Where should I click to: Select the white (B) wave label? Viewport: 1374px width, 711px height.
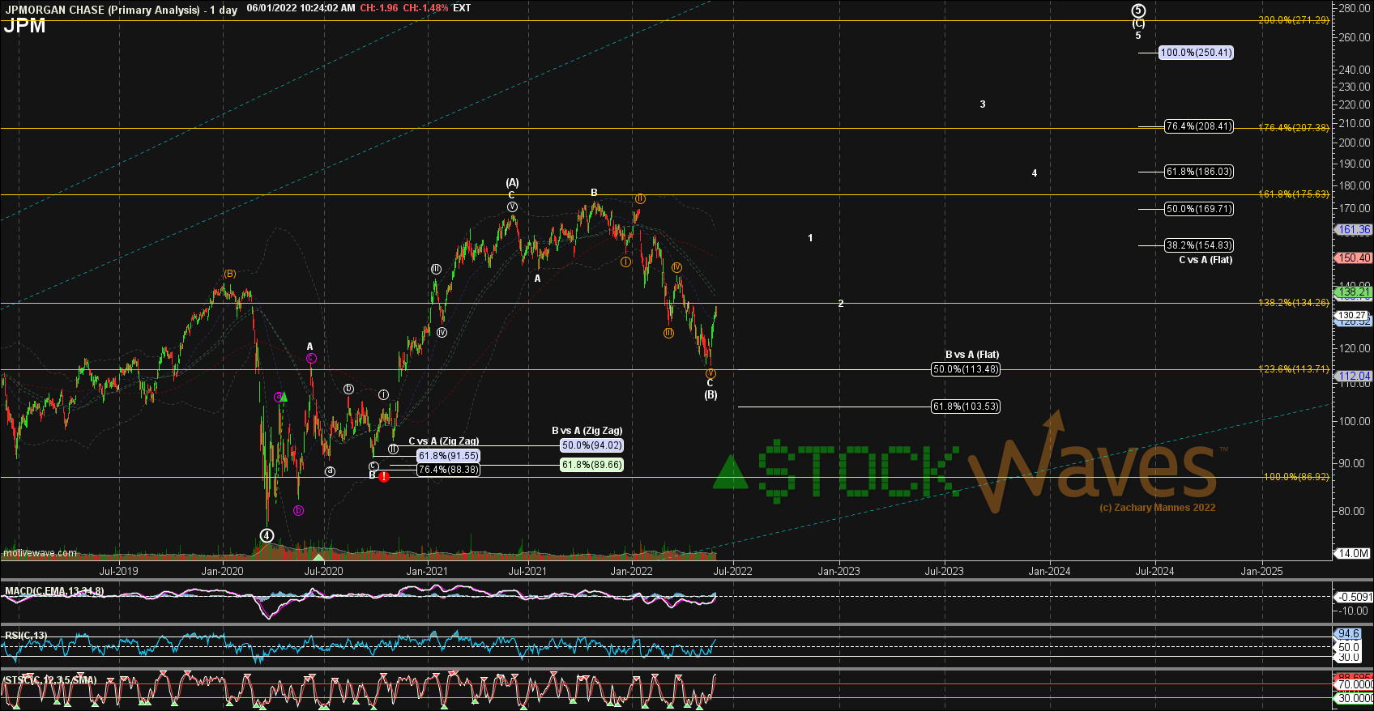pos(710,395)
